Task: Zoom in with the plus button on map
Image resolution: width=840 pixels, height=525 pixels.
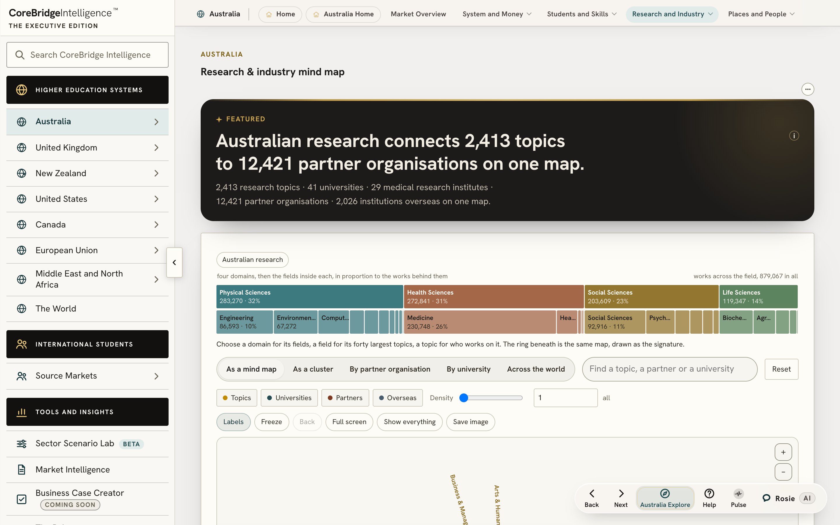Action: coord(783,452)
